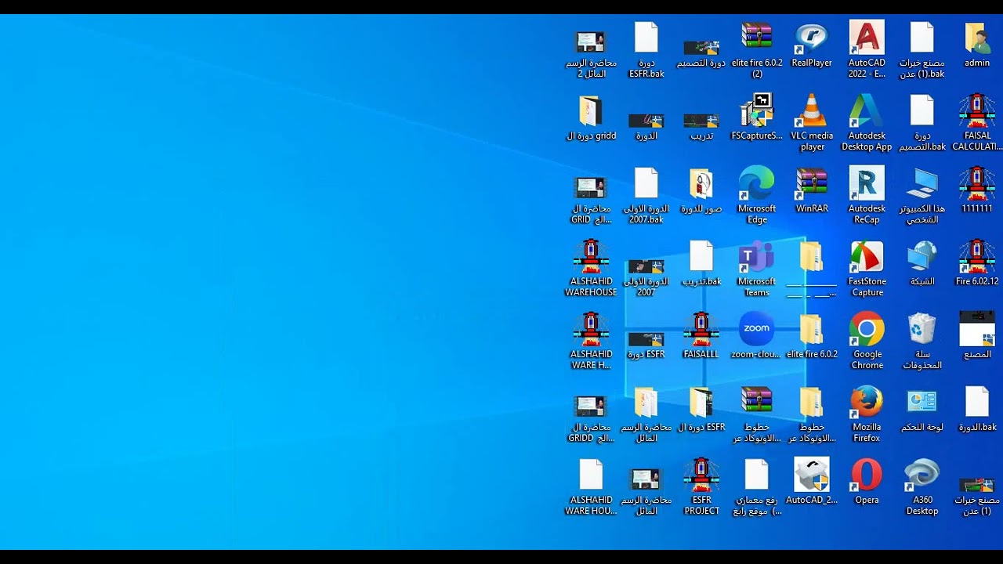Select the خطوط الاوتوكاد WinRAR archive icon
The image size is (1003, 564).
[x=757, y=414]
